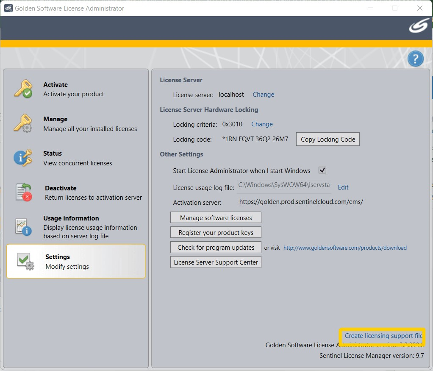Click Copy Locking Code button
The height and width of the screenshot is (371, 433).
click(328, 139)
